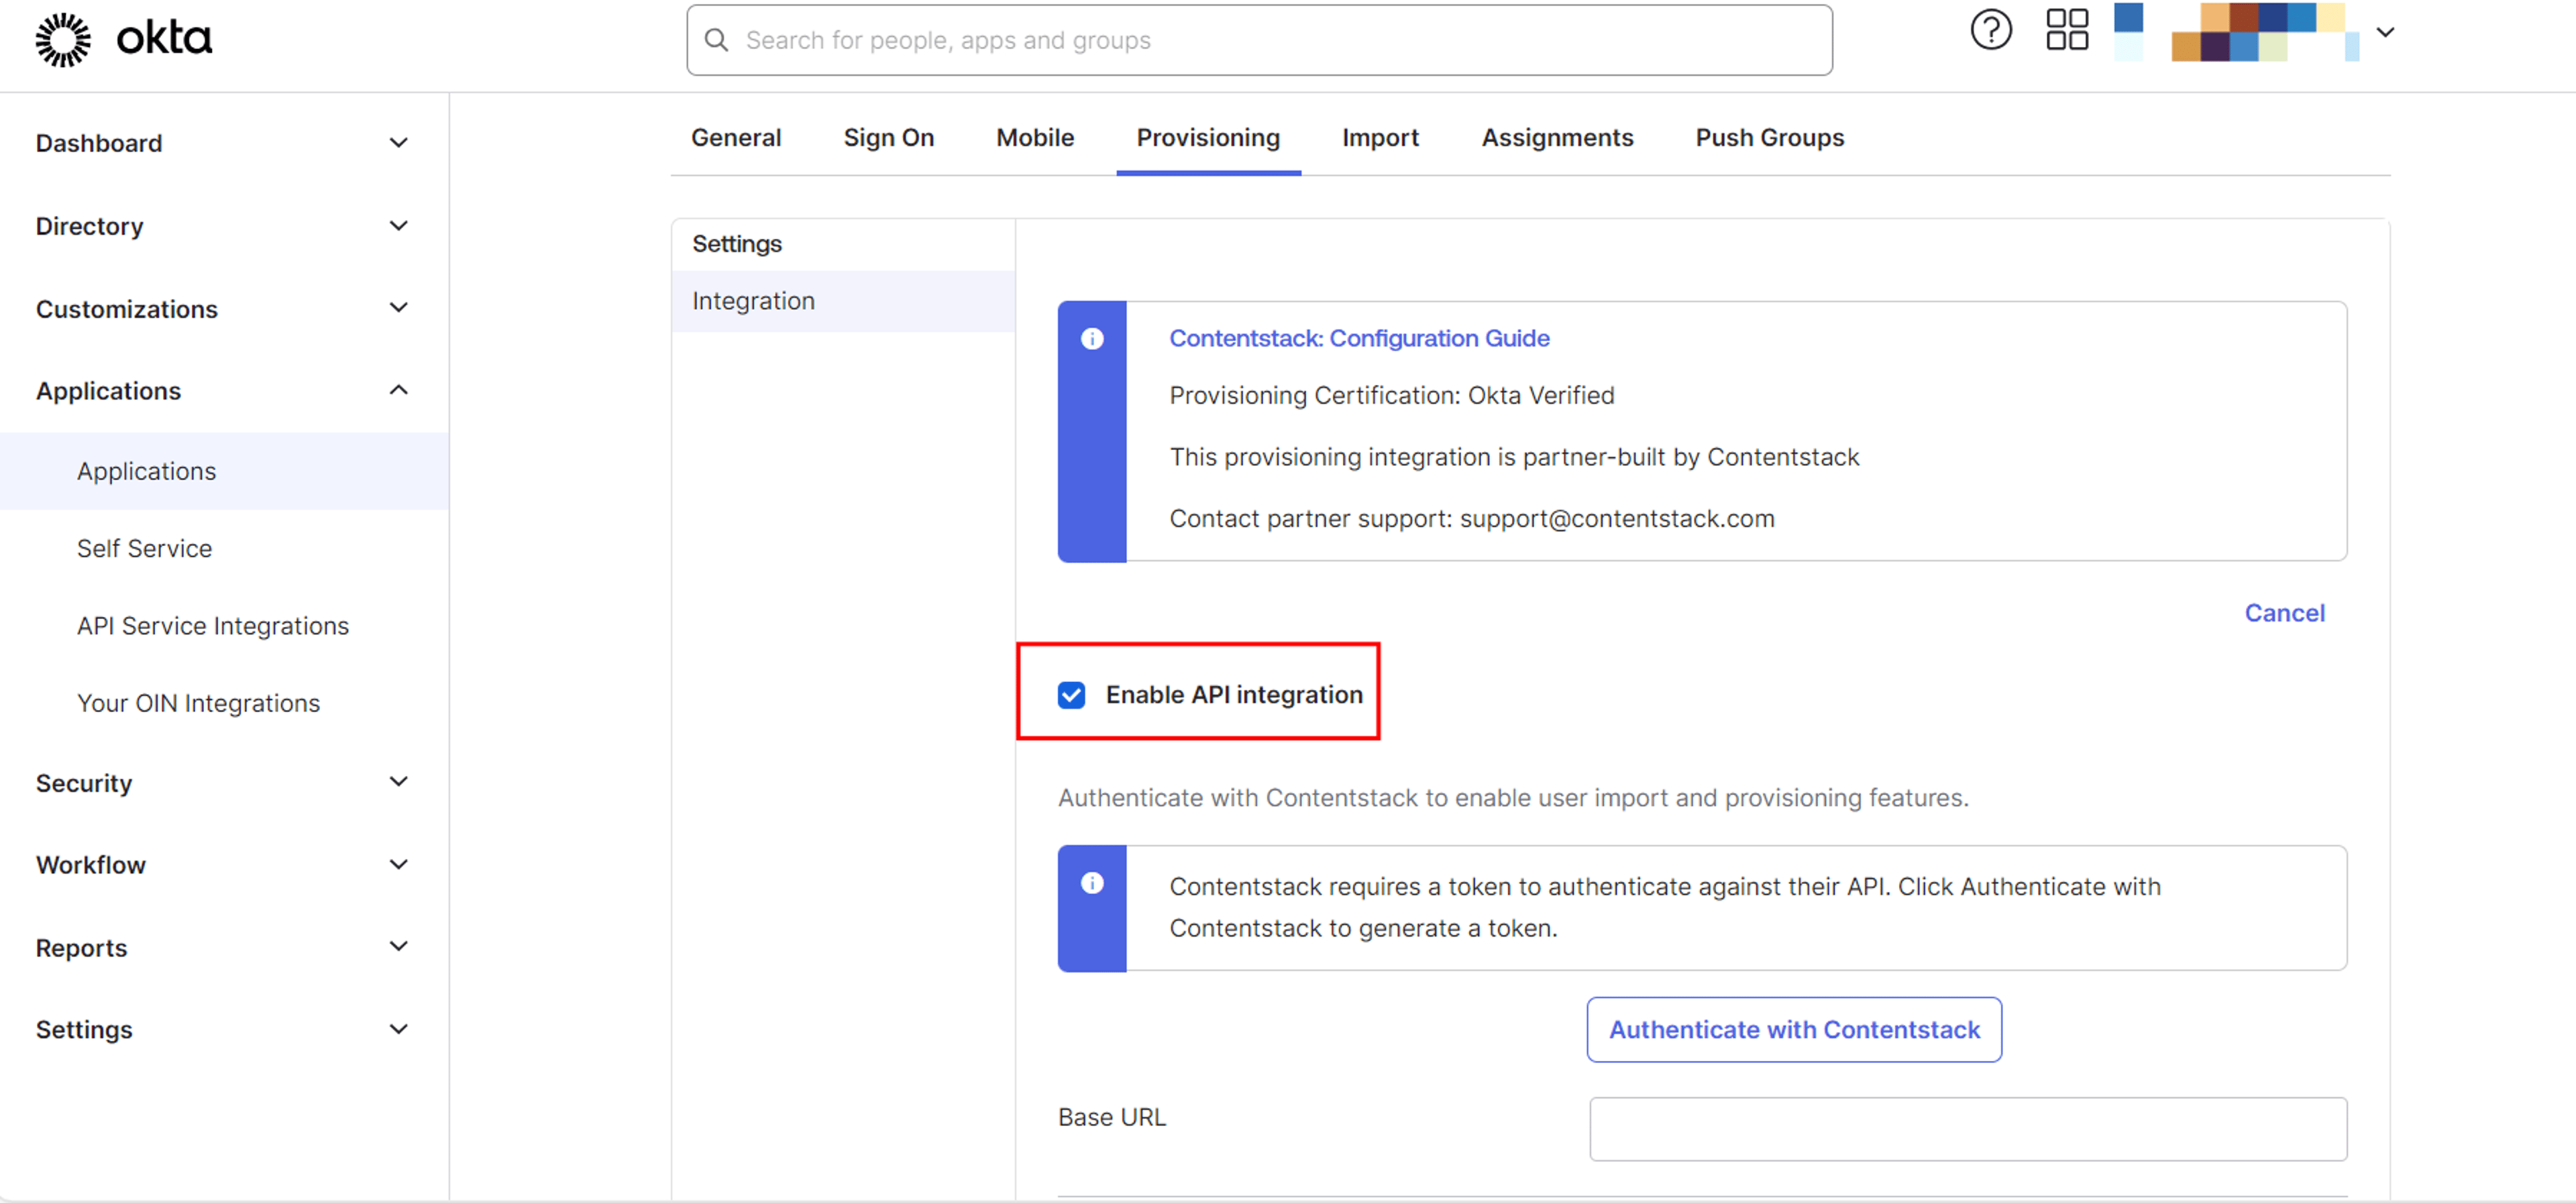The height and width of the screenshot is (1203, 2576).
Task: Click the Applications section heading
Action: pyautogui.click(x=108, y=391)
